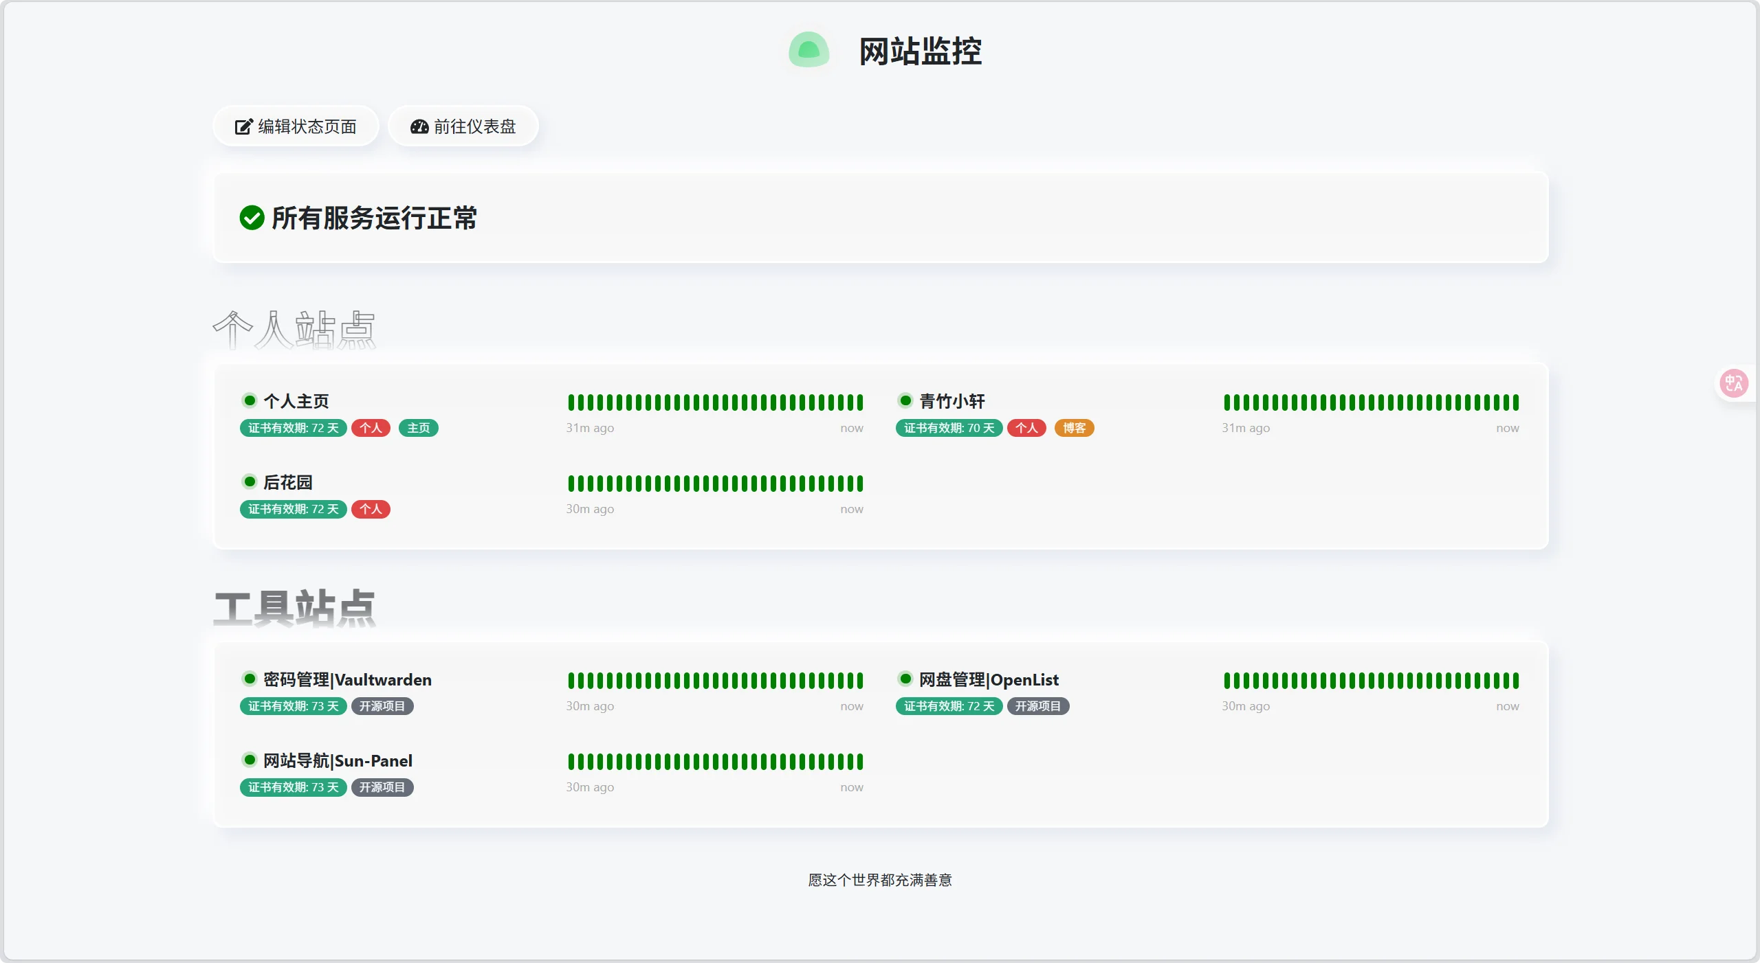Click the translate floating icon at right edge
The width and height of the screenshot is (1760, 963).
coord(1733,383)
